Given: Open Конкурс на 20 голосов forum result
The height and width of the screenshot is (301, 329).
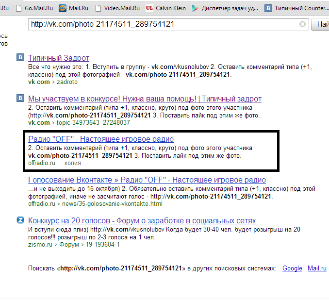Looking at the screenshot, I should (x=142, y=220).
